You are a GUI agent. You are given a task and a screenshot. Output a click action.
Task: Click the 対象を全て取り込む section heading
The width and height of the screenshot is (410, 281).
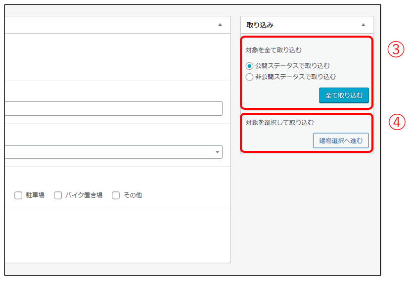273,50
